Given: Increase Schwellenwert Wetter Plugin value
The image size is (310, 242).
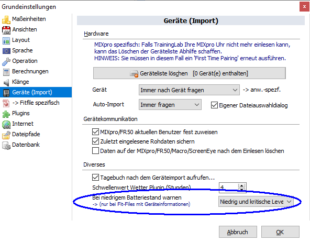Looking at the screenshot, I should pos(242,185).
